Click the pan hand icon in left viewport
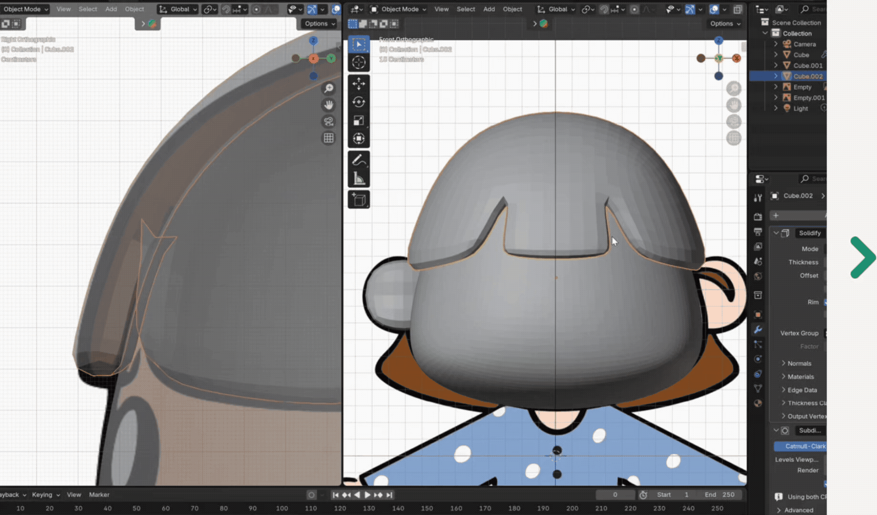Image resolution: width=877 pixels, height=515 pixels. (329, 105)
